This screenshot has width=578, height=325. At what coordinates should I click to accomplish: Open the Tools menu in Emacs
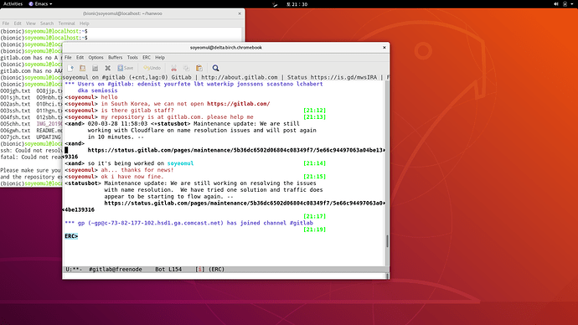click(132, 58)
